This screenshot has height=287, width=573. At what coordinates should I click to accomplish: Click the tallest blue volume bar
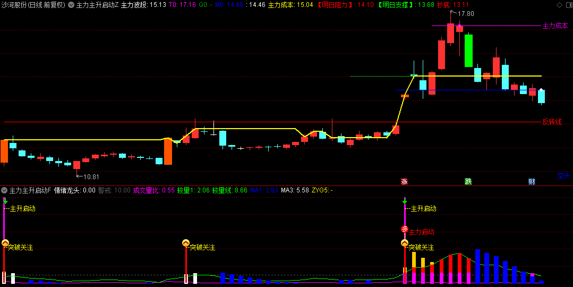pos(477,266)
